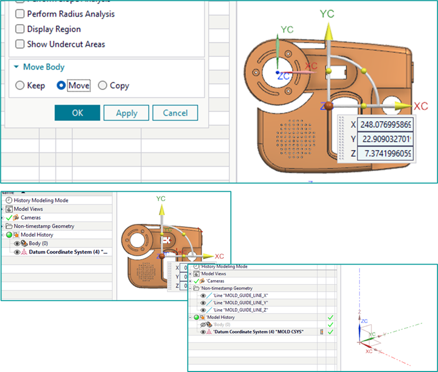Image resolution: width=438 pixels, height=372 pixels.
Task: Click the Cancel button in the dialog
Action: pyautogui.click(x=175, y=113)
